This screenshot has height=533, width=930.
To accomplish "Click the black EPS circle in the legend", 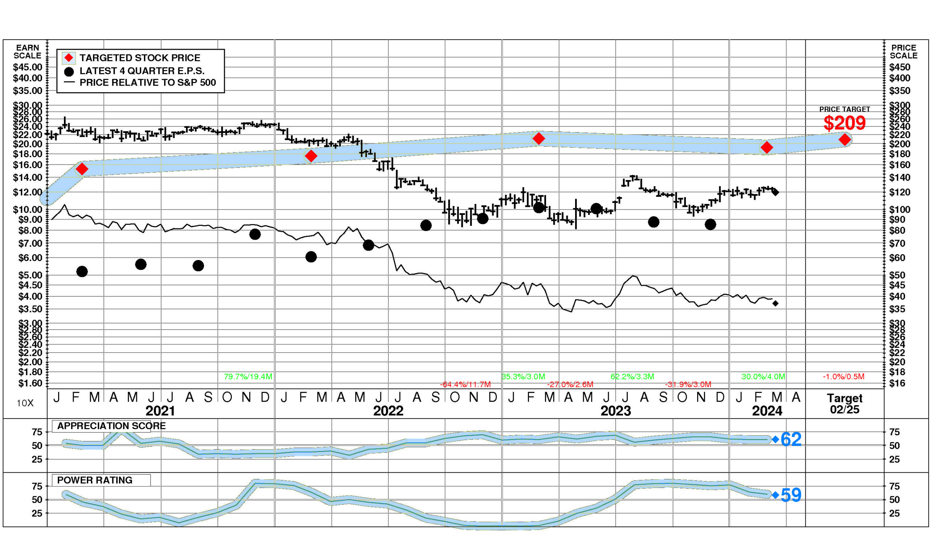I will [69, 72].
